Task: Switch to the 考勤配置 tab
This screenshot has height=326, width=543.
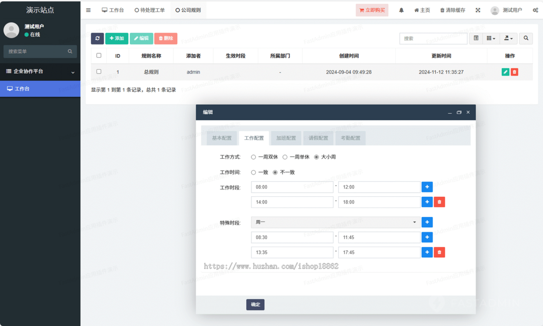Action: 350,138
